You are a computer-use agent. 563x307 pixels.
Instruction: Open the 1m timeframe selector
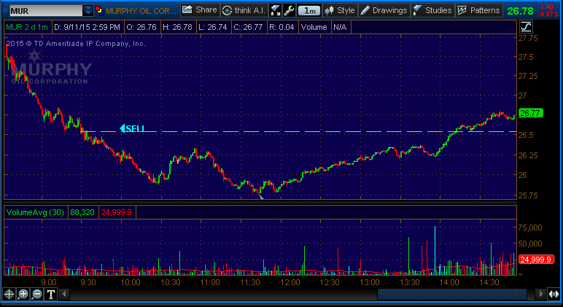tap(310, 10)
